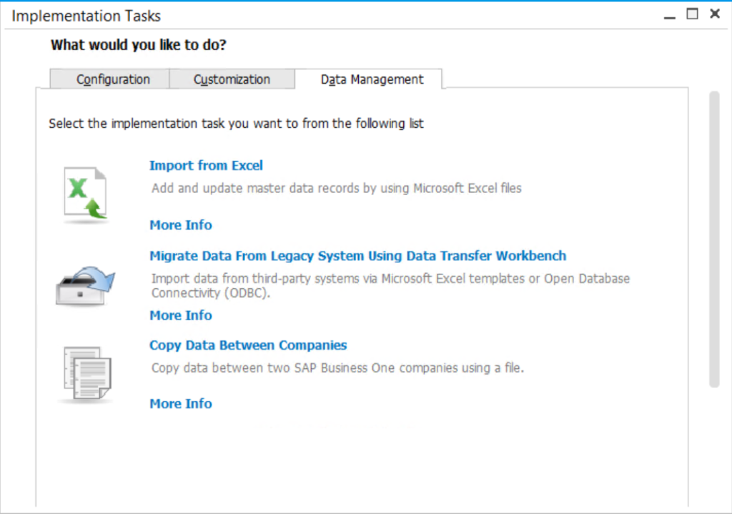Click Migrate Data From Legacy System link

tap(357, 256)
